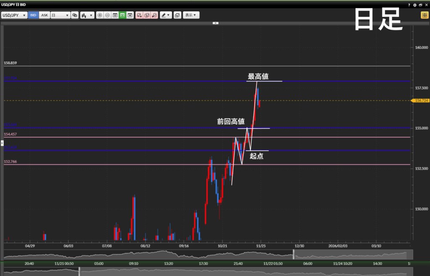Click the chart copy window button

[x=177, y=15]
